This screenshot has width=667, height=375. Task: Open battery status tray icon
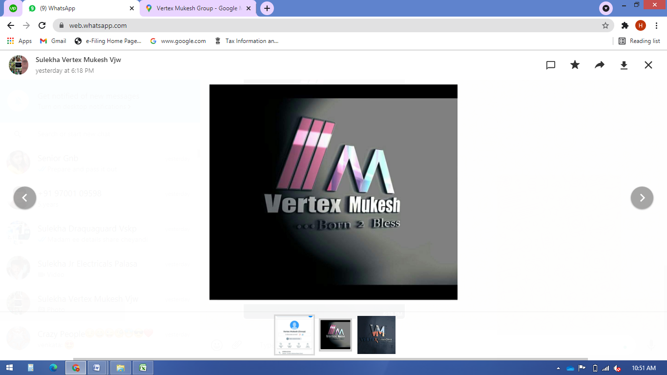tap(595, 368)
